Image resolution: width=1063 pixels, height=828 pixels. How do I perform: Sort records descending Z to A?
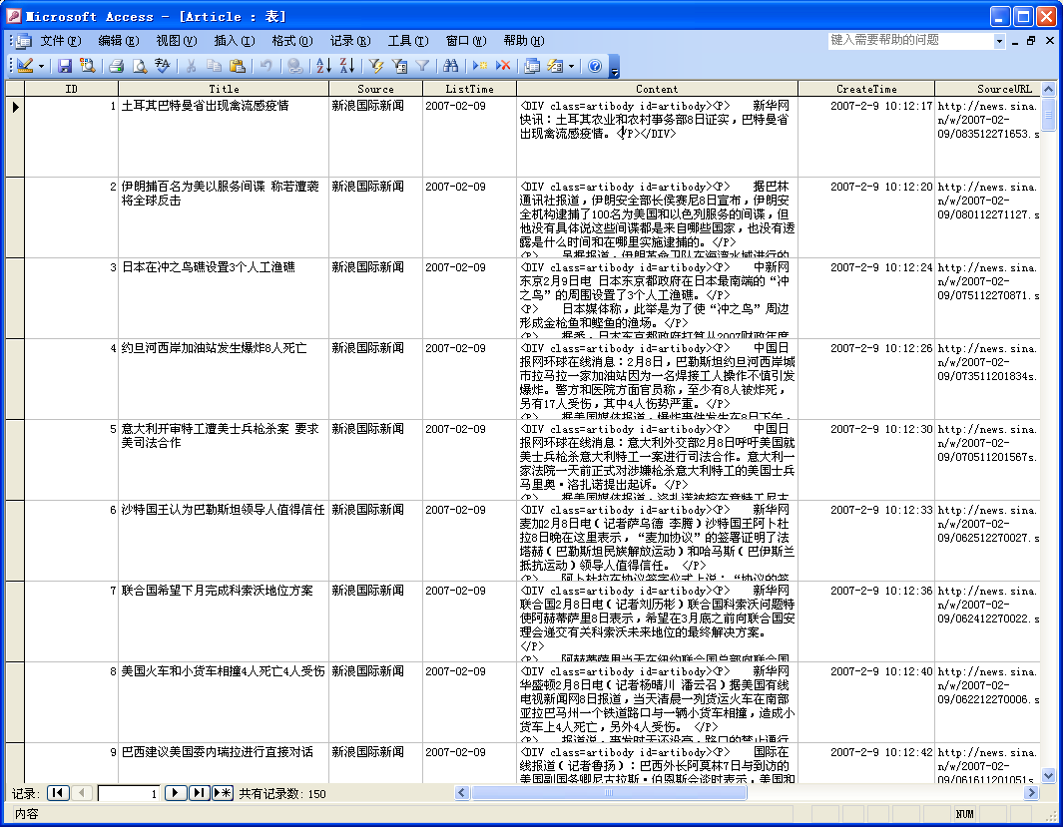click(345, 66)
